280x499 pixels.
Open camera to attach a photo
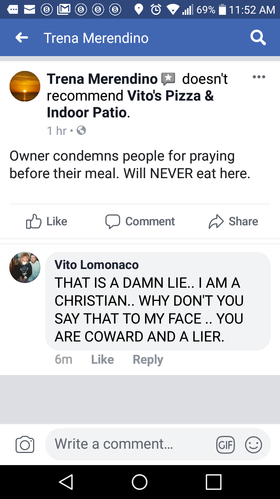pyautogui.click(x=25, y=444)
